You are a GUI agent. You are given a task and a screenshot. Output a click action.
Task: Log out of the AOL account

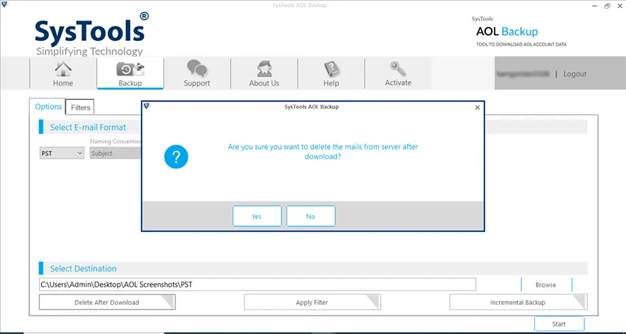575,74
